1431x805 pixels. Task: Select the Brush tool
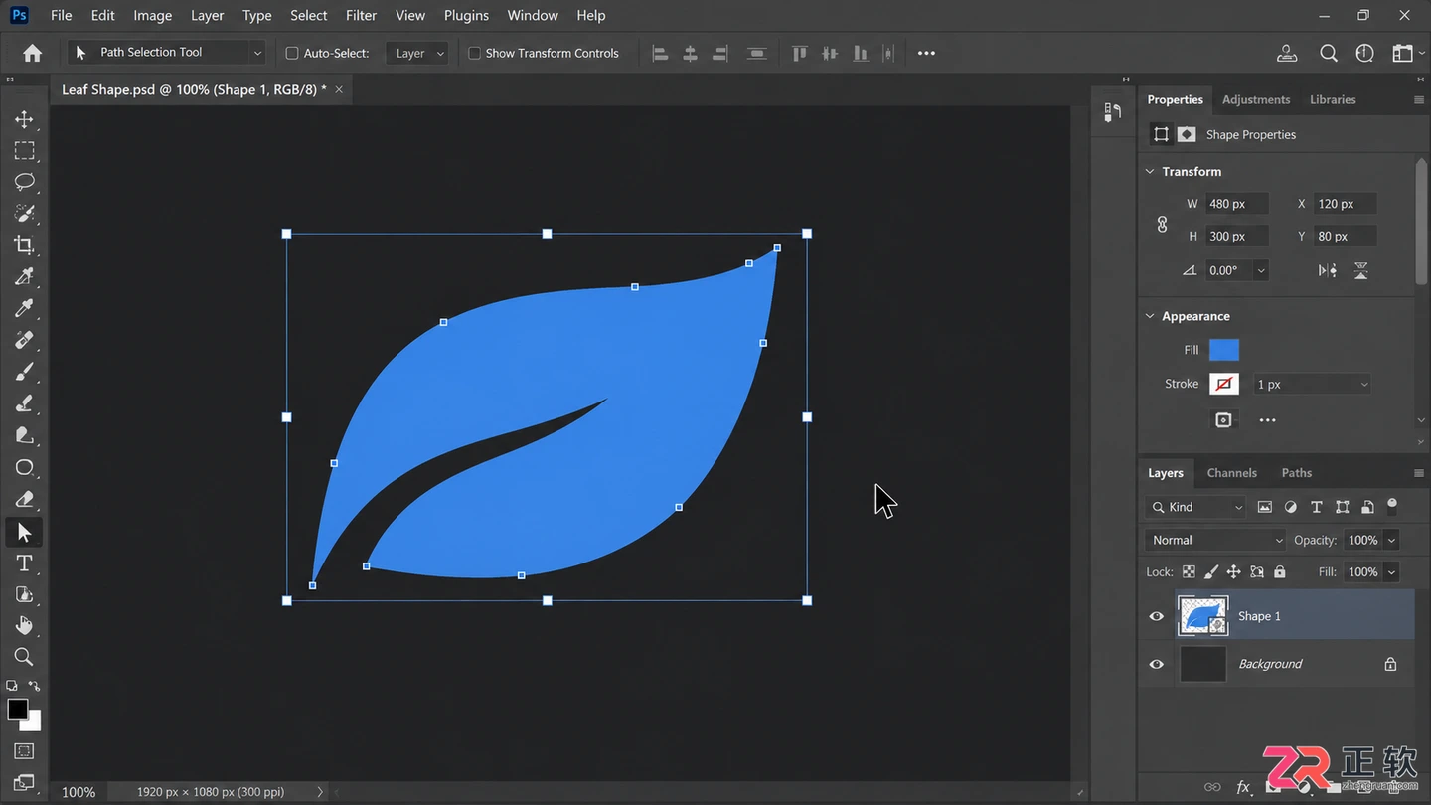click(x=24, y=372)
